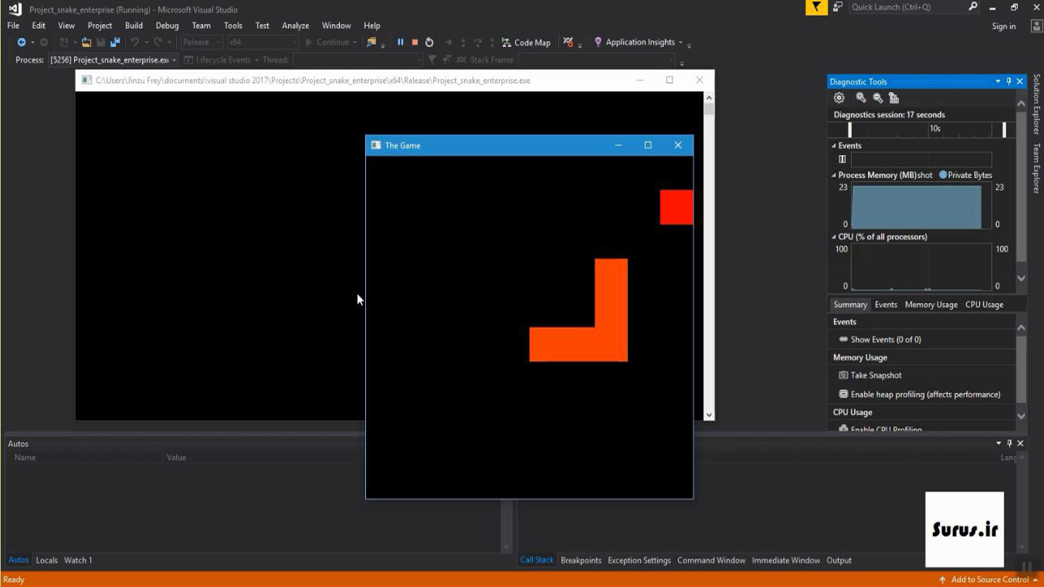This screenshot has width=1044, height=588.
Task: Close the Autos panel
Action: point(1021,444)
